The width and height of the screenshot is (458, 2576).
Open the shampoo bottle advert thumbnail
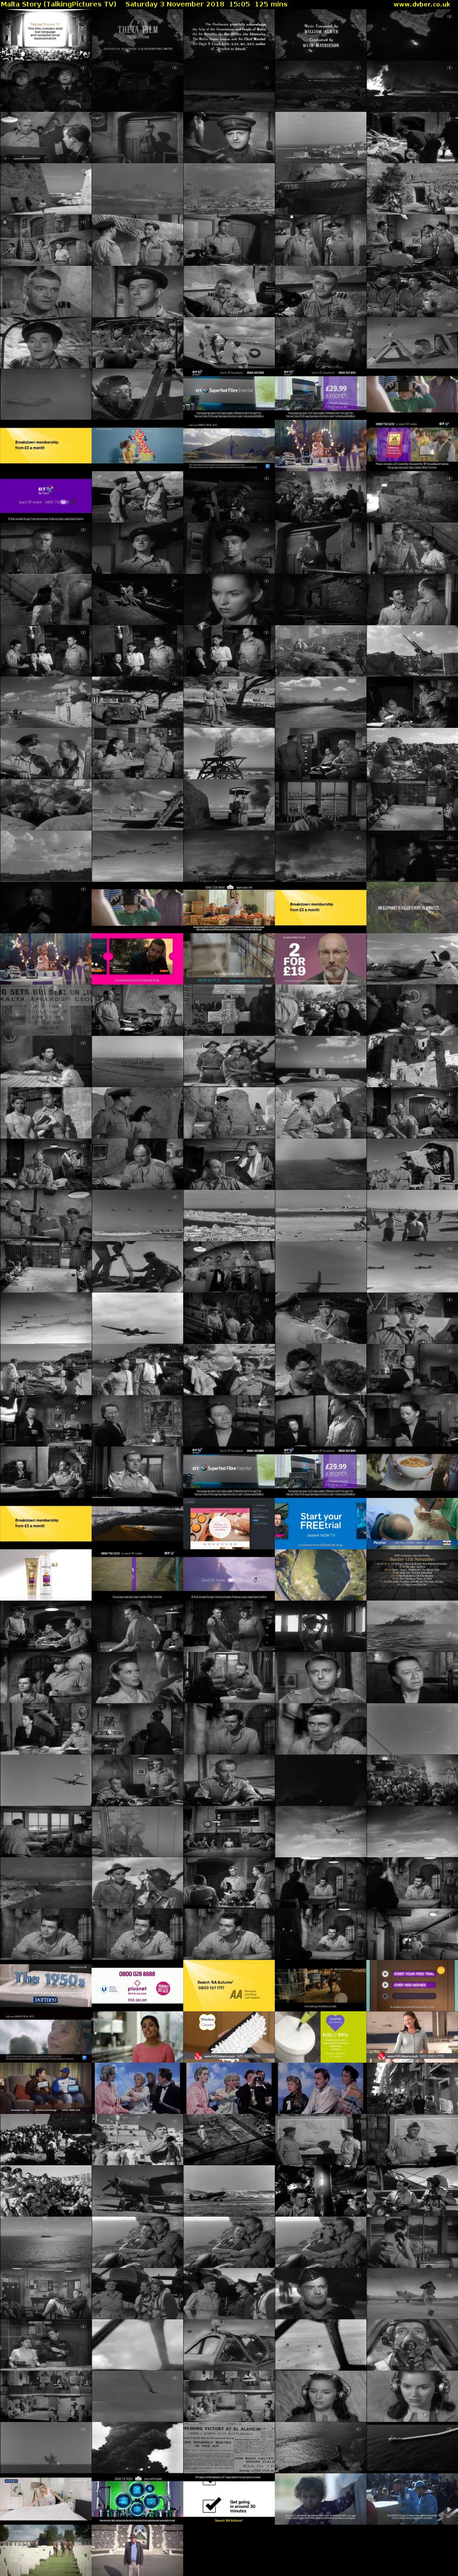click(45, 1574)
